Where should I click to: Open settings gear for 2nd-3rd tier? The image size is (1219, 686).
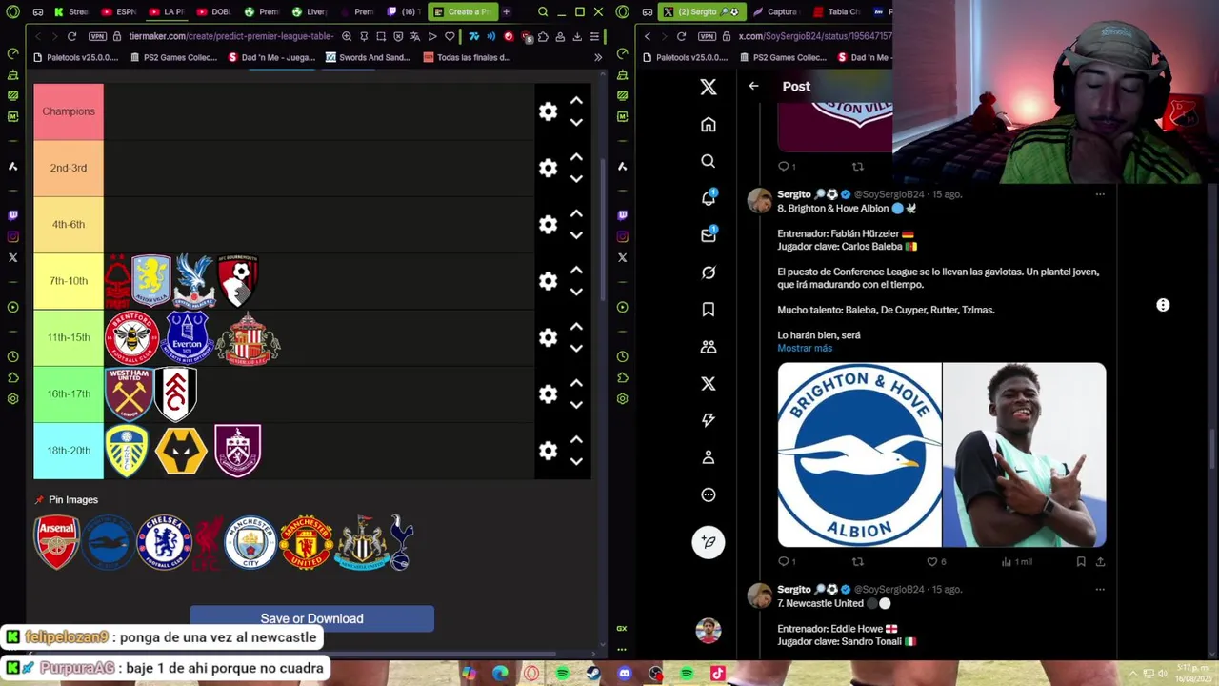point(548,168)
